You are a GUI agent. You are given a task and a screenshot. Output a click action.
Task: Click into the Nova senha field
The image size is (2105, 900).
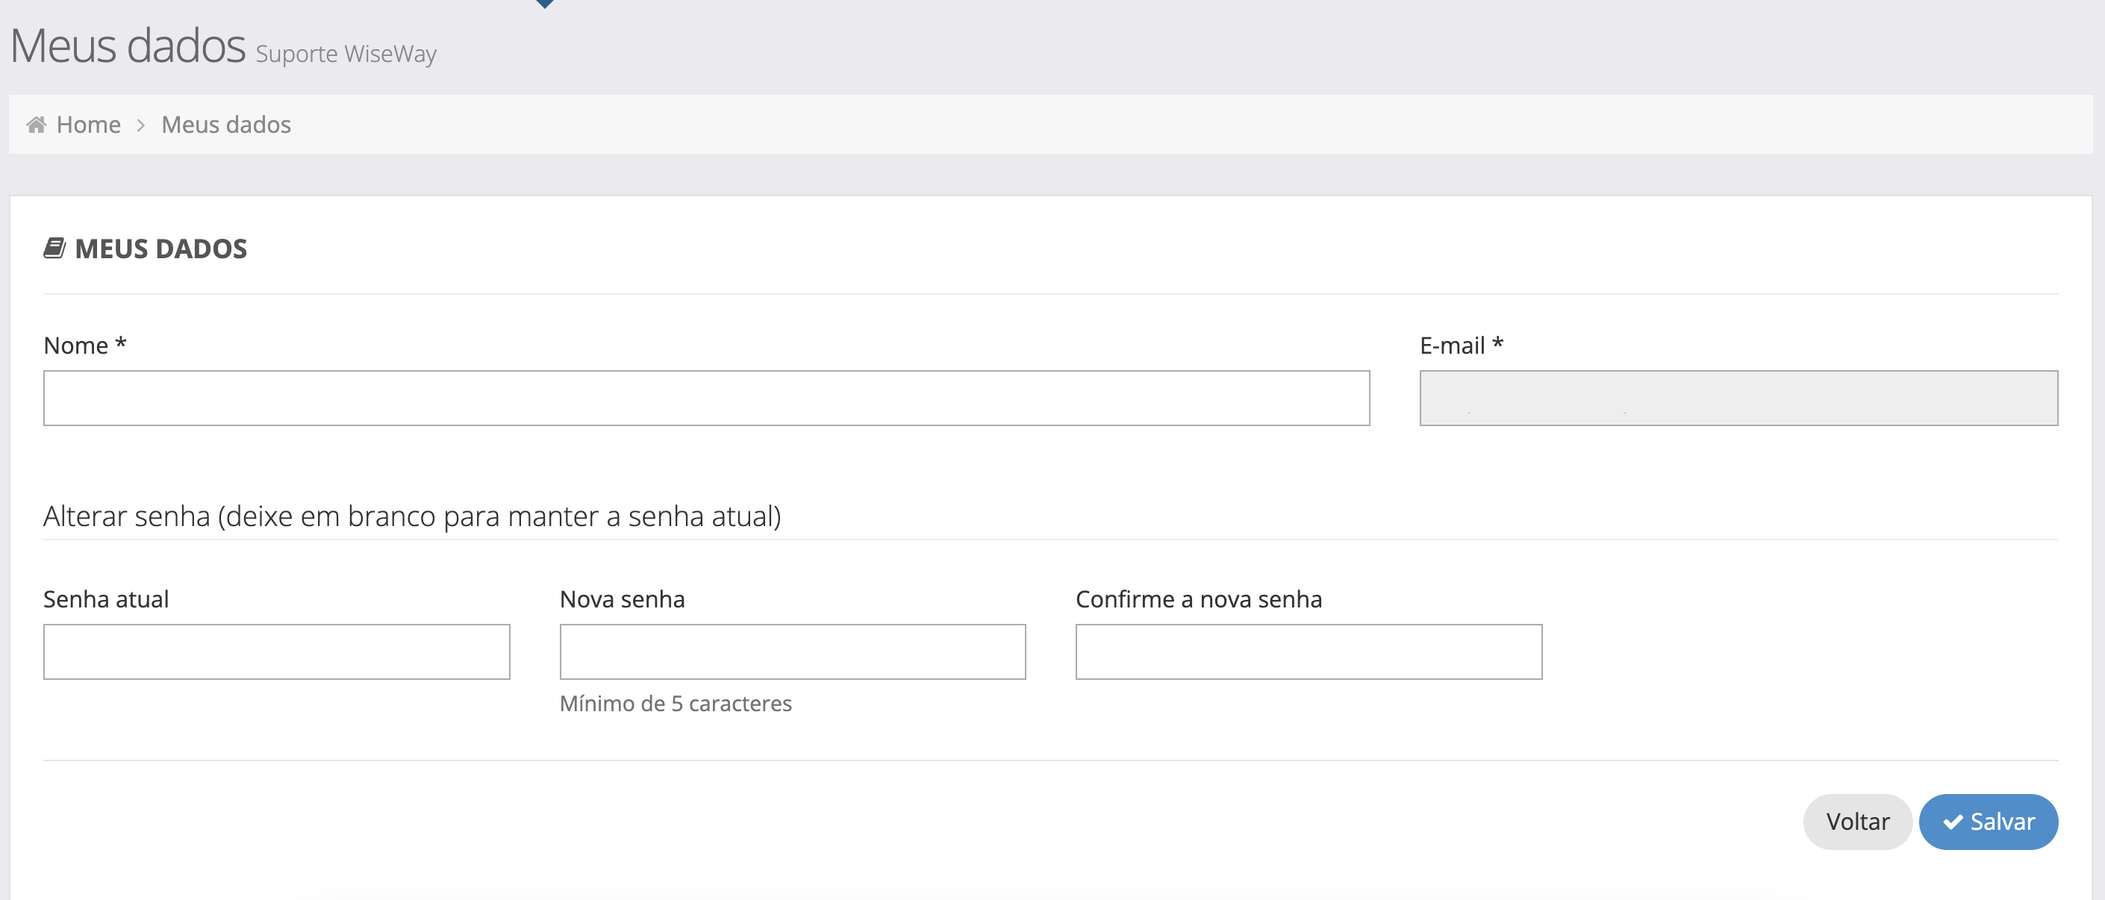click(x=792, y=651)
